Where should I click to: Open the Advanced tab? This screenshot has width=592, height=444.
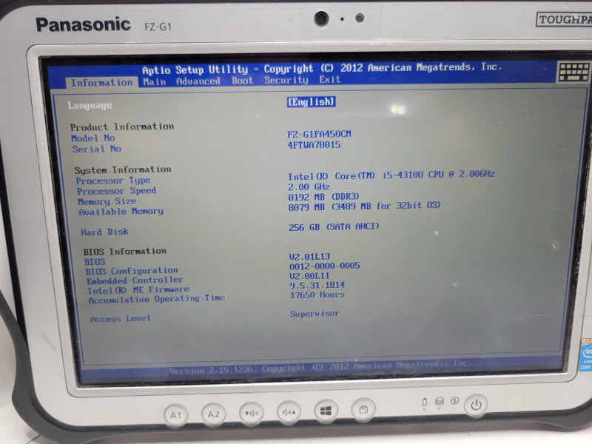click(198, 81)
